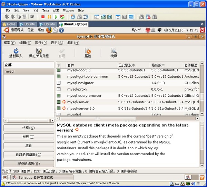The image size is (207, 187).
Task: Click version 1.4.2-10 of mysql-navigator
Action: pos(158,83)
